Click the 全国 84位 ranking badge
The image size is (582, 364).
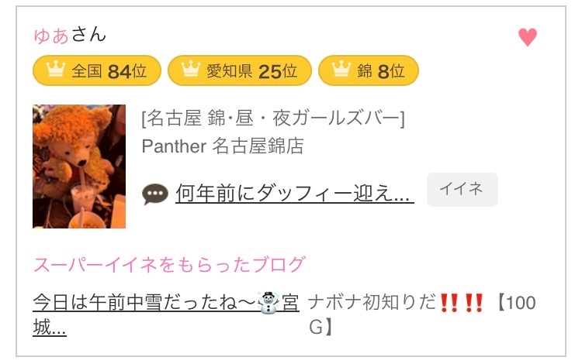pyautogui.click(x=97, y=70)
